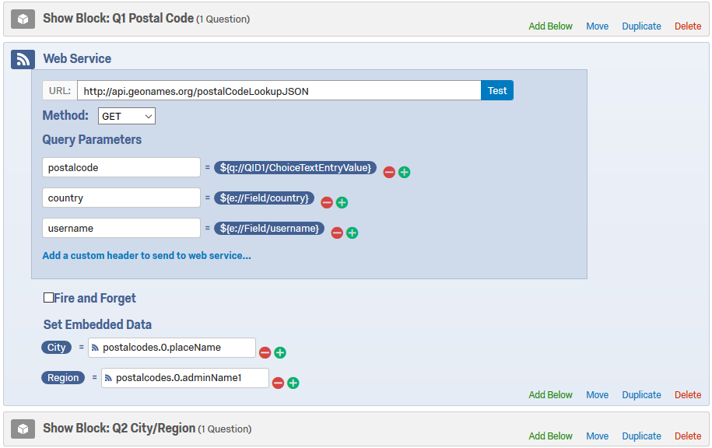Click Move on the Q2 City/Region block
Screen dimensions: 712x448
[597, 436]
